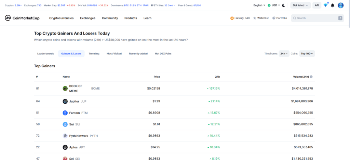Click the Sui coin icon

[65, 124]
